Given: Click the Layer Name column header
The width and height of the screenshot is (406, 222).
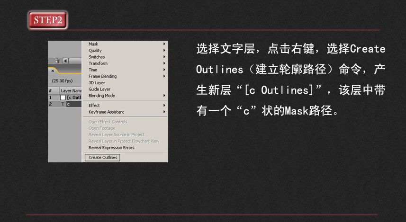Looking at the screenshot, I should [x=71, y=91].
